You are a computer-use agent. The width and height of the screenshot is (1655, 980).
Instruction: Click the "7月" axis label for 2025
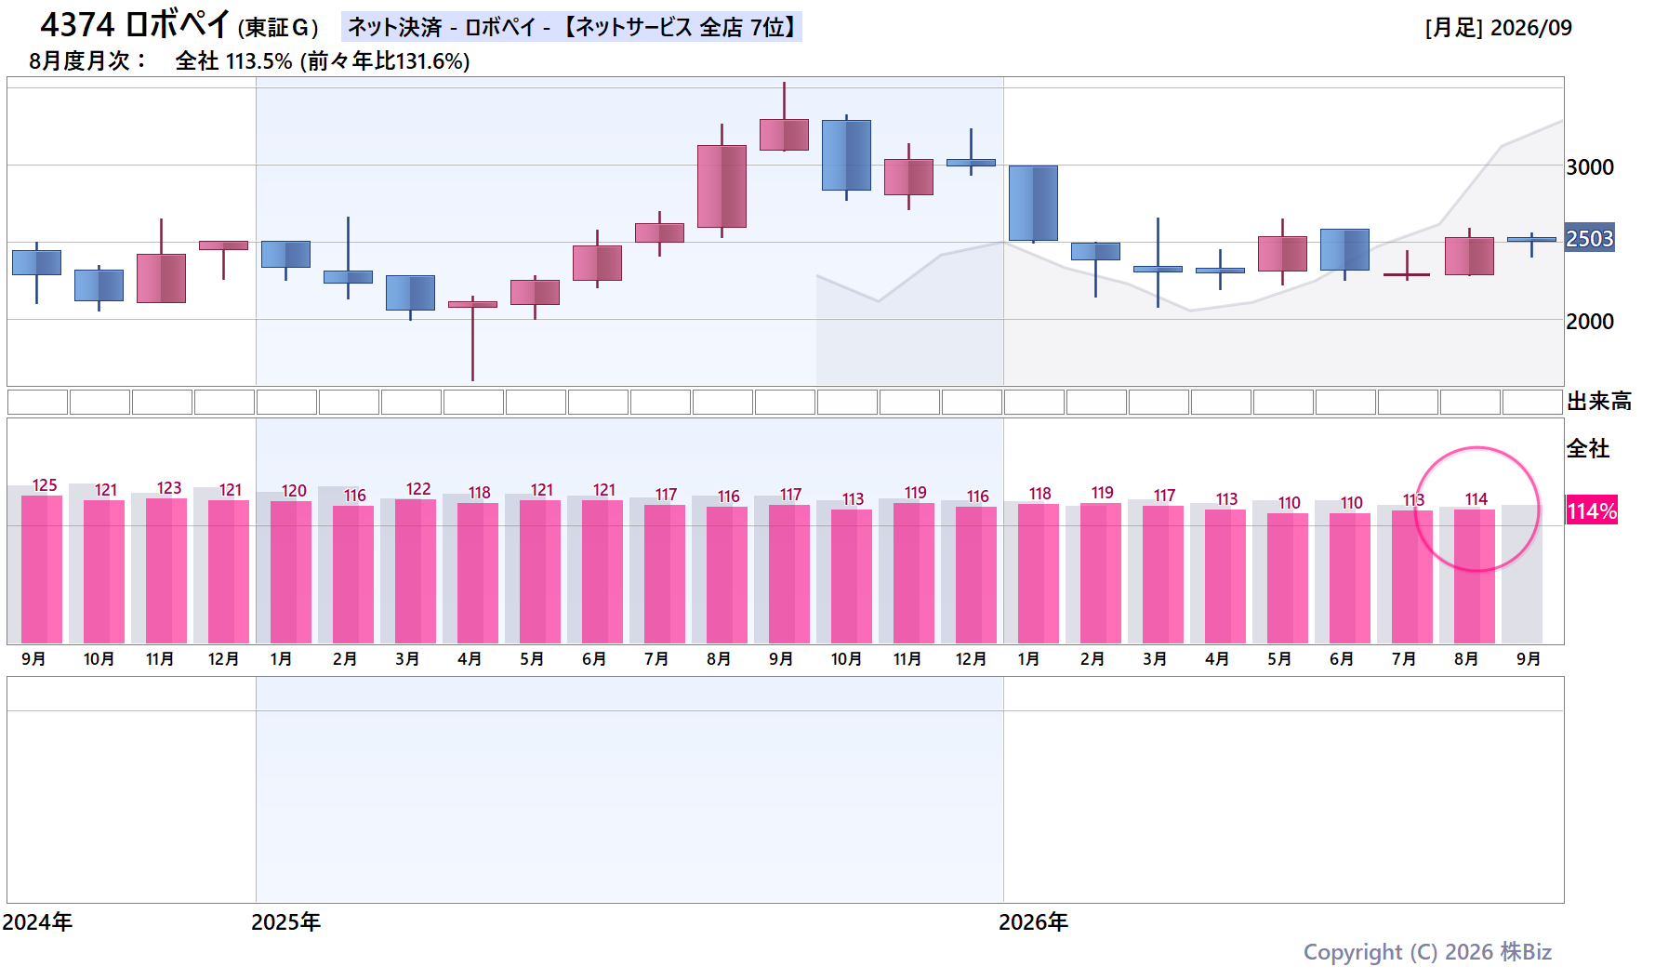point(656,659)
